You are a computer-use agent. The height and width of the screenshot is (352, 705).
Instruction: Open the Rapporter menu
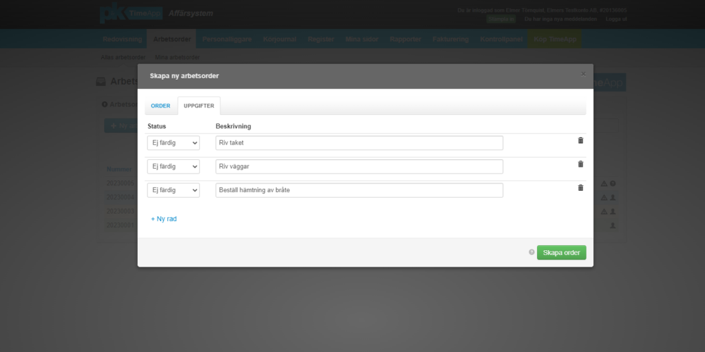(x=405, y=39)
